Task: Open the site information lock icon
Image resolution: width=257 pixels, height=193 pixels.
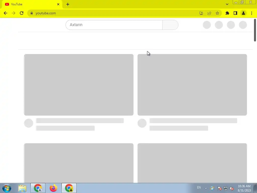Action: pos(32,13)
